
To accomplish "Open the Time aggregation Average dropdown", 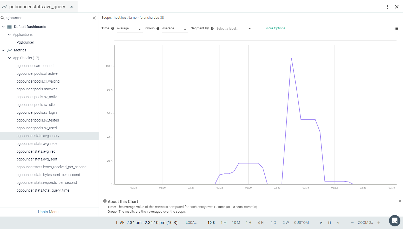I will click(129, 29).
